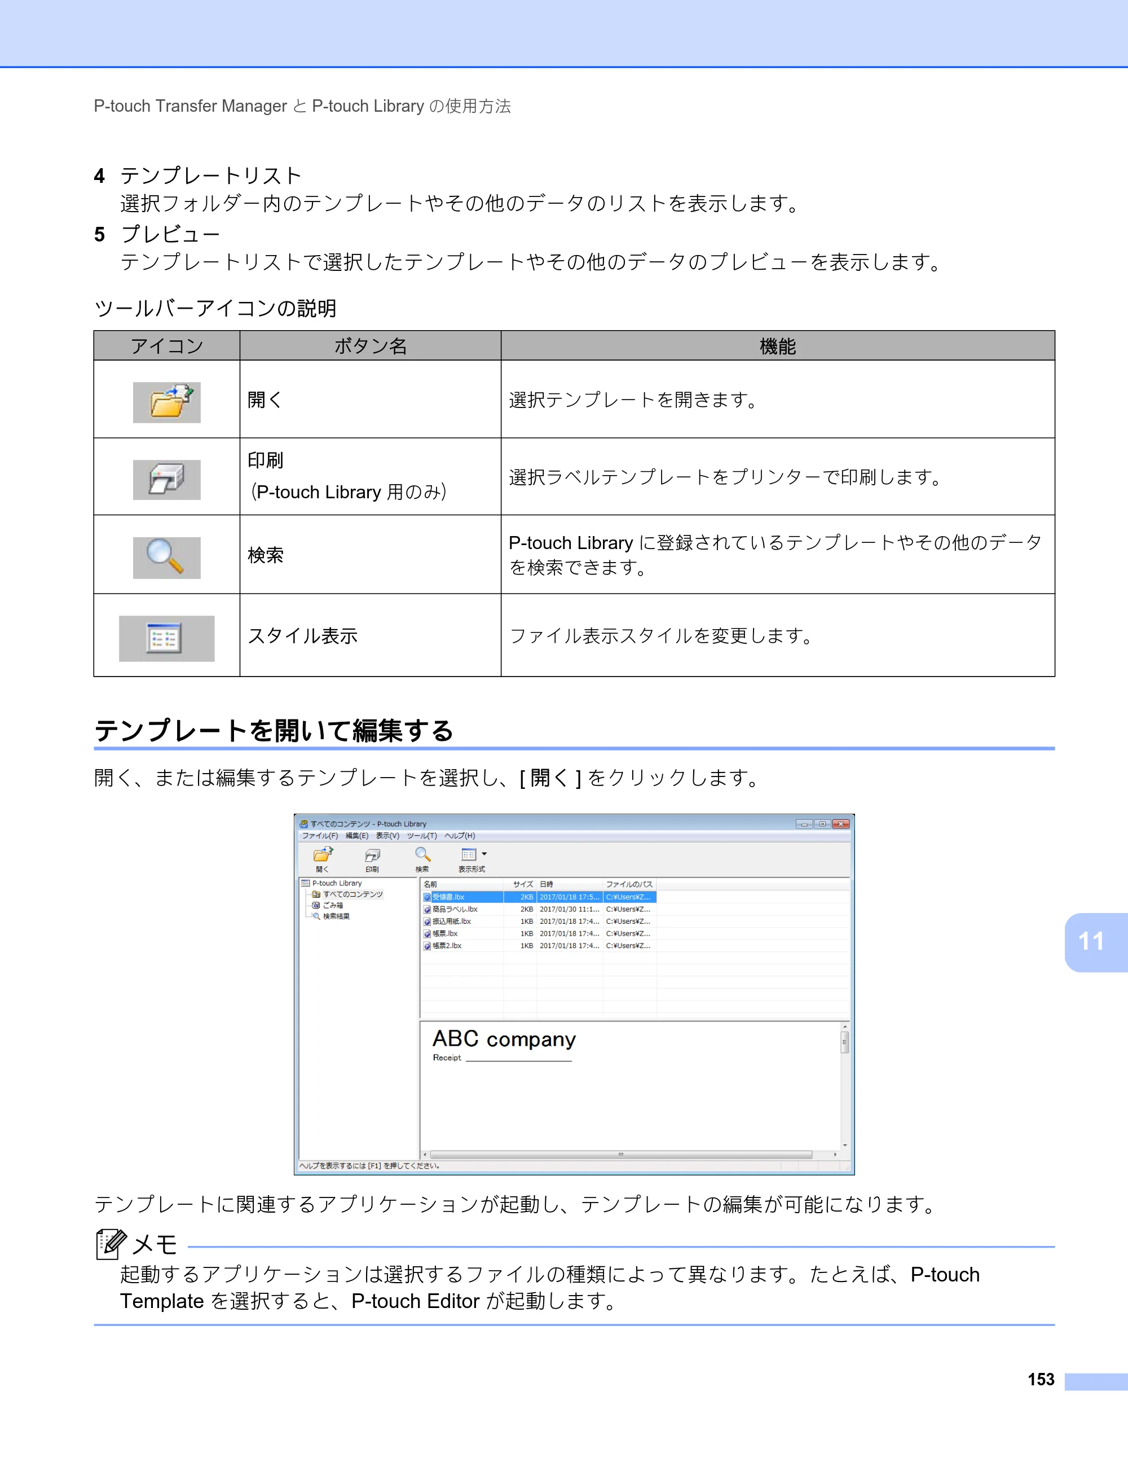Open the 表示形式 dropdown arrow
The width and height of the screenshot is (1128, 1457).
(x=484, y=854)
